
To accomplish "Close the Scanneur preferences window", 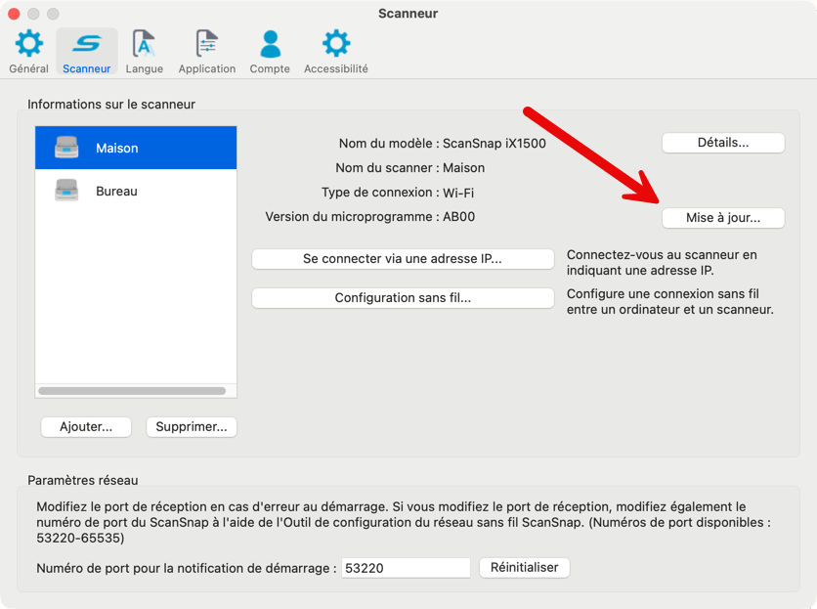I will click(x=14, y=15).
